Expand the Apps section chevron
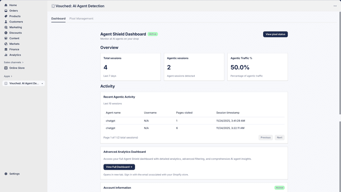The height and width of the screenshot is (192, 341). [12, 76]
